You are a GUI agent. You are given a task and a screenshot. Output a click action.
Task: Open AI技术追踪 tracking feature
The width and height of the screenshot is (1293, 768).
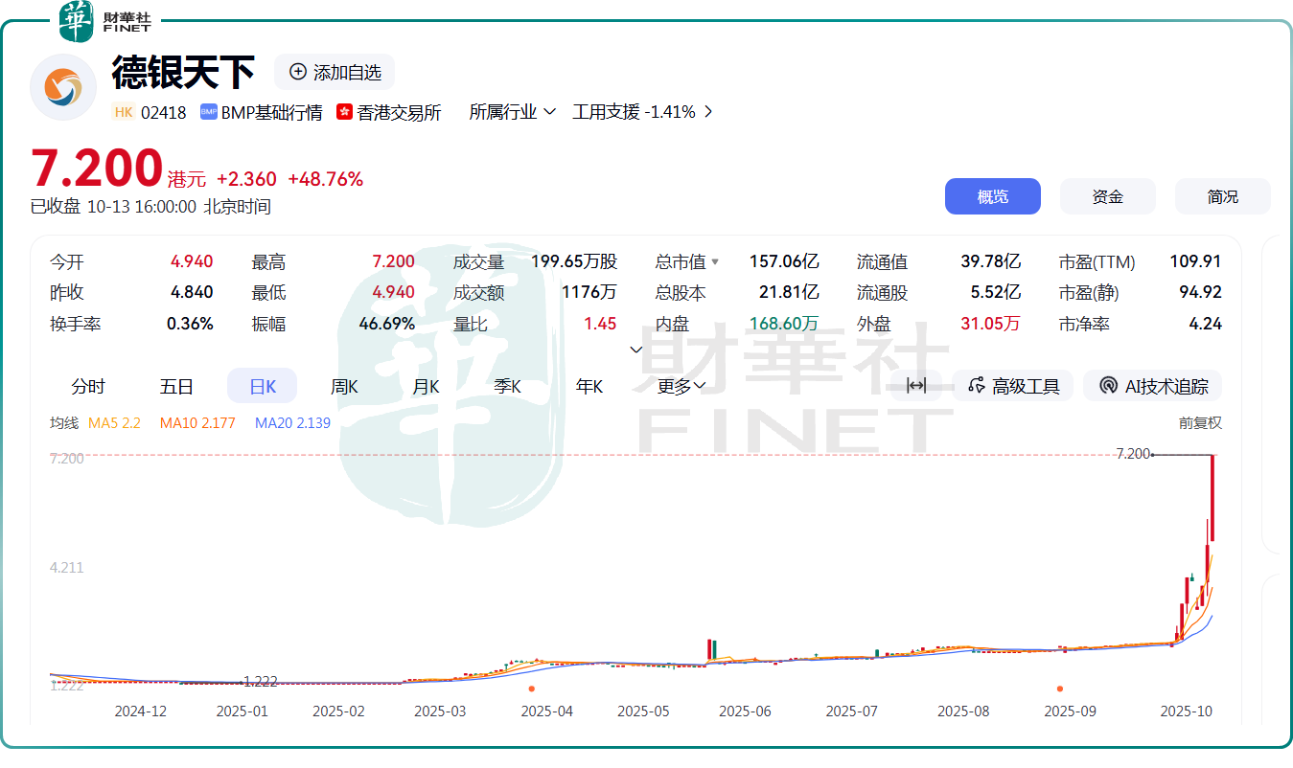pos(1153,386)
